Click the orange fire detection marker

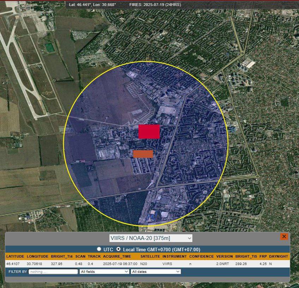click(143, 154)
